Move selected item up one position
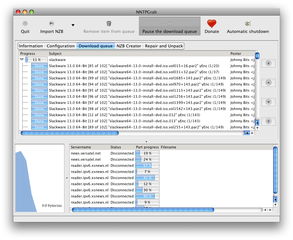Viewport: 293px width, 240px height. [268, 83]
